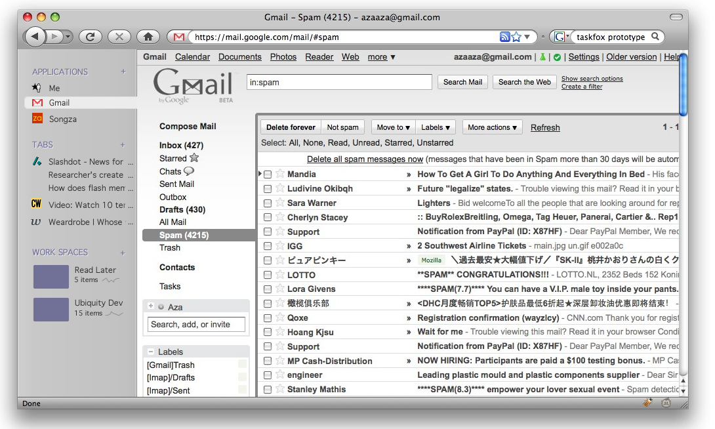The height and width of the screenshot is (429, 715).
Task: Click the green checkmark status icon
Action: tap(557, 58)
